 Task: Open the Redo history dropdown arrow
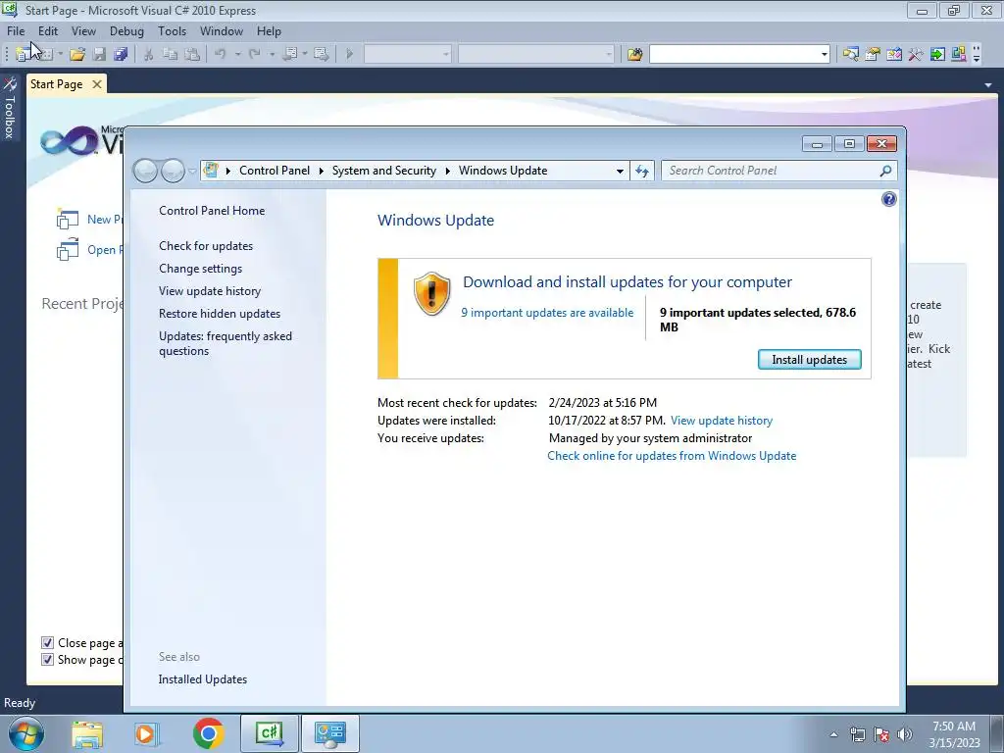pos(273,55)
